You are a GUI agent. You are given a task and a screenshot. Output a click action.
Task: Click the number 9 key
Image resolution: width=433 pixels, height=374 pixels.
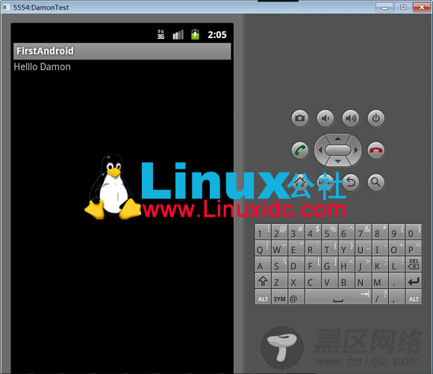pyautogui.click(x=396, y=231)
